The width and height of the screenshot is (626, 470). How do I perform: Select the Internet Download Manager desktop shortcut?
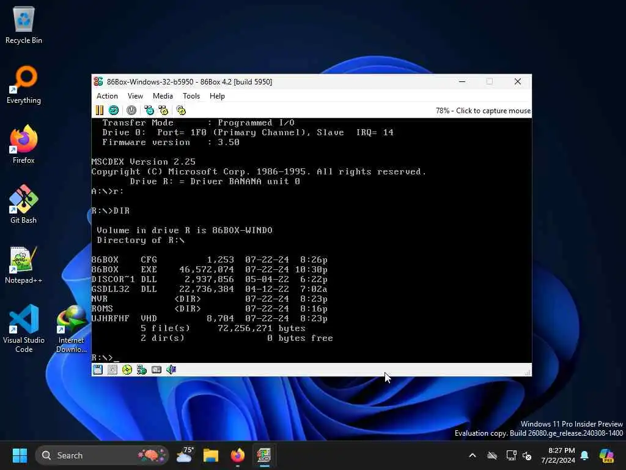coord(72,329)
